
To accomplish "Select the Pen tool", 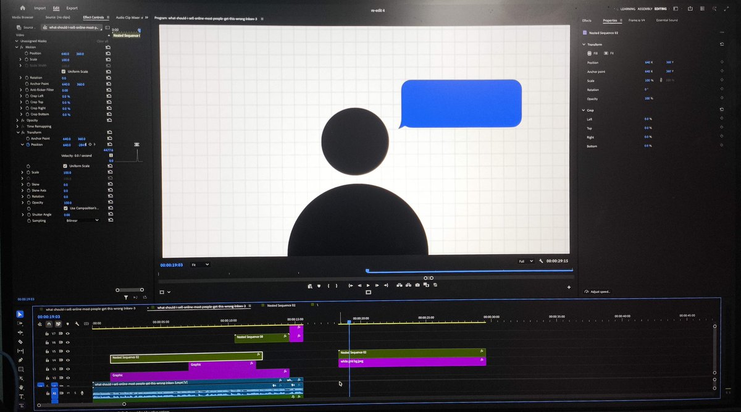I will (x=20, y=360).
